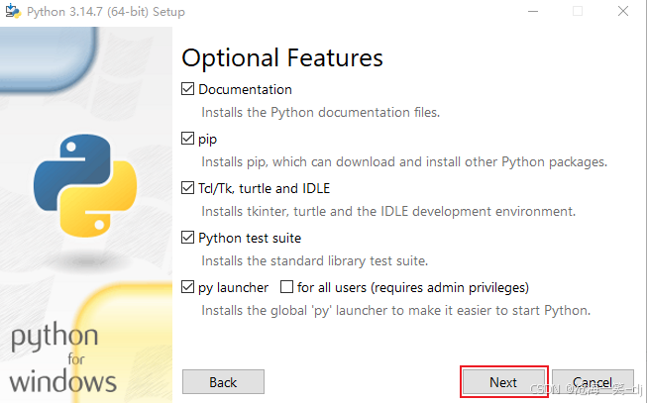
Task: Click the blue and yellow Python logo
Action: pos(85,185)
